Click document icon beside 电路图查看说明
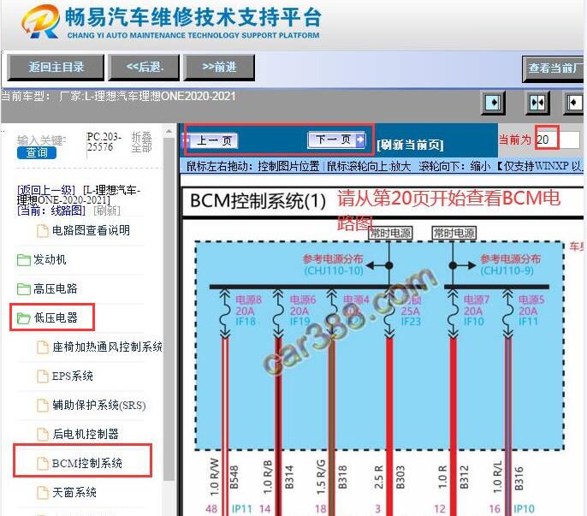The image size is (587, 516). pos(43,231)
